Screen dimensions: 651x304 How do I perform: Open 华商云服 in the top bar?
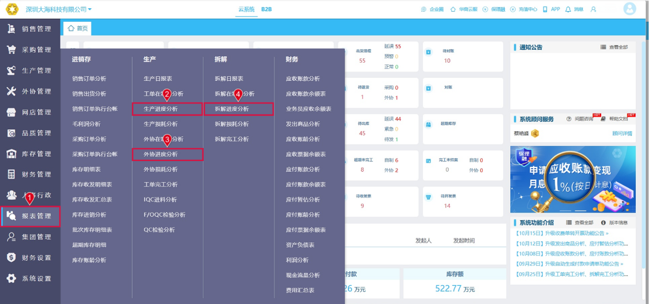point(464,9)
